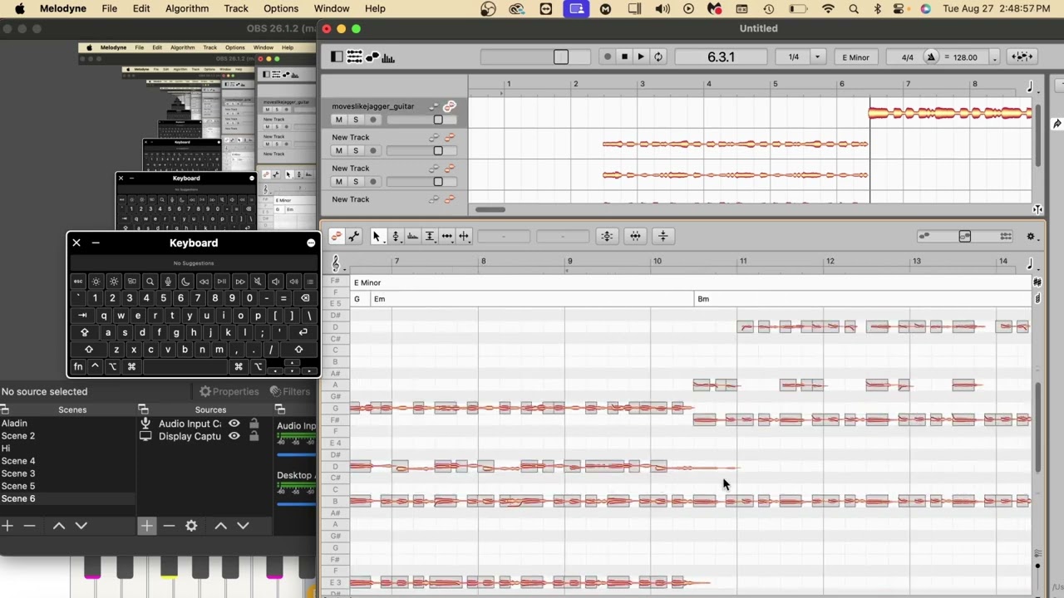Image resolution: width=1064 pixels, height=598 pixels.
Task: Toggle edit blob icon for moveslikejagger_guitar
Action: [x=450, y=106]
